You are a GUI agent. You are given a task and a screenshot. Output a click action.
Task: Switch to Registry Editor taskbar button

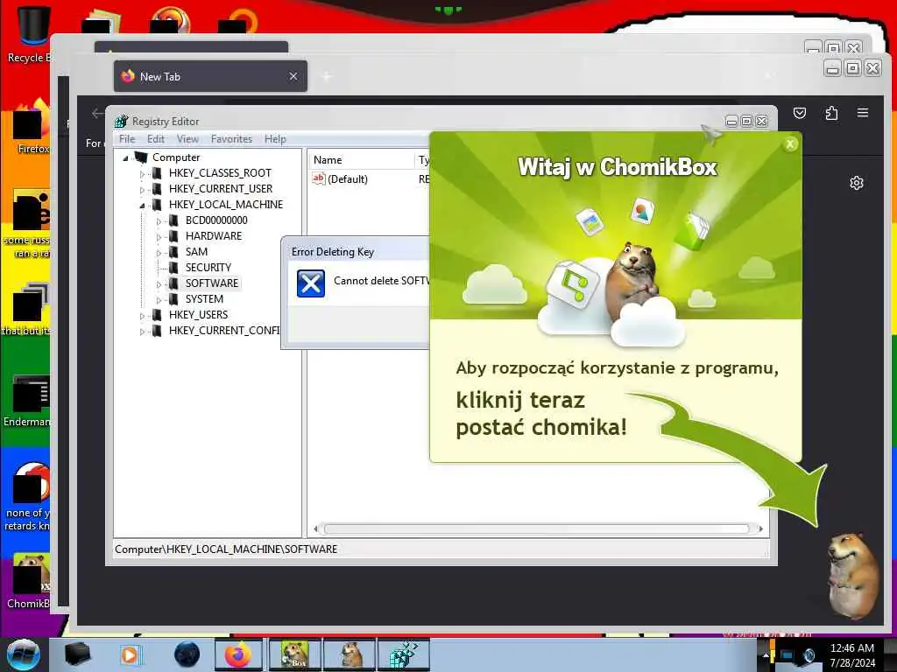point(404,654)
